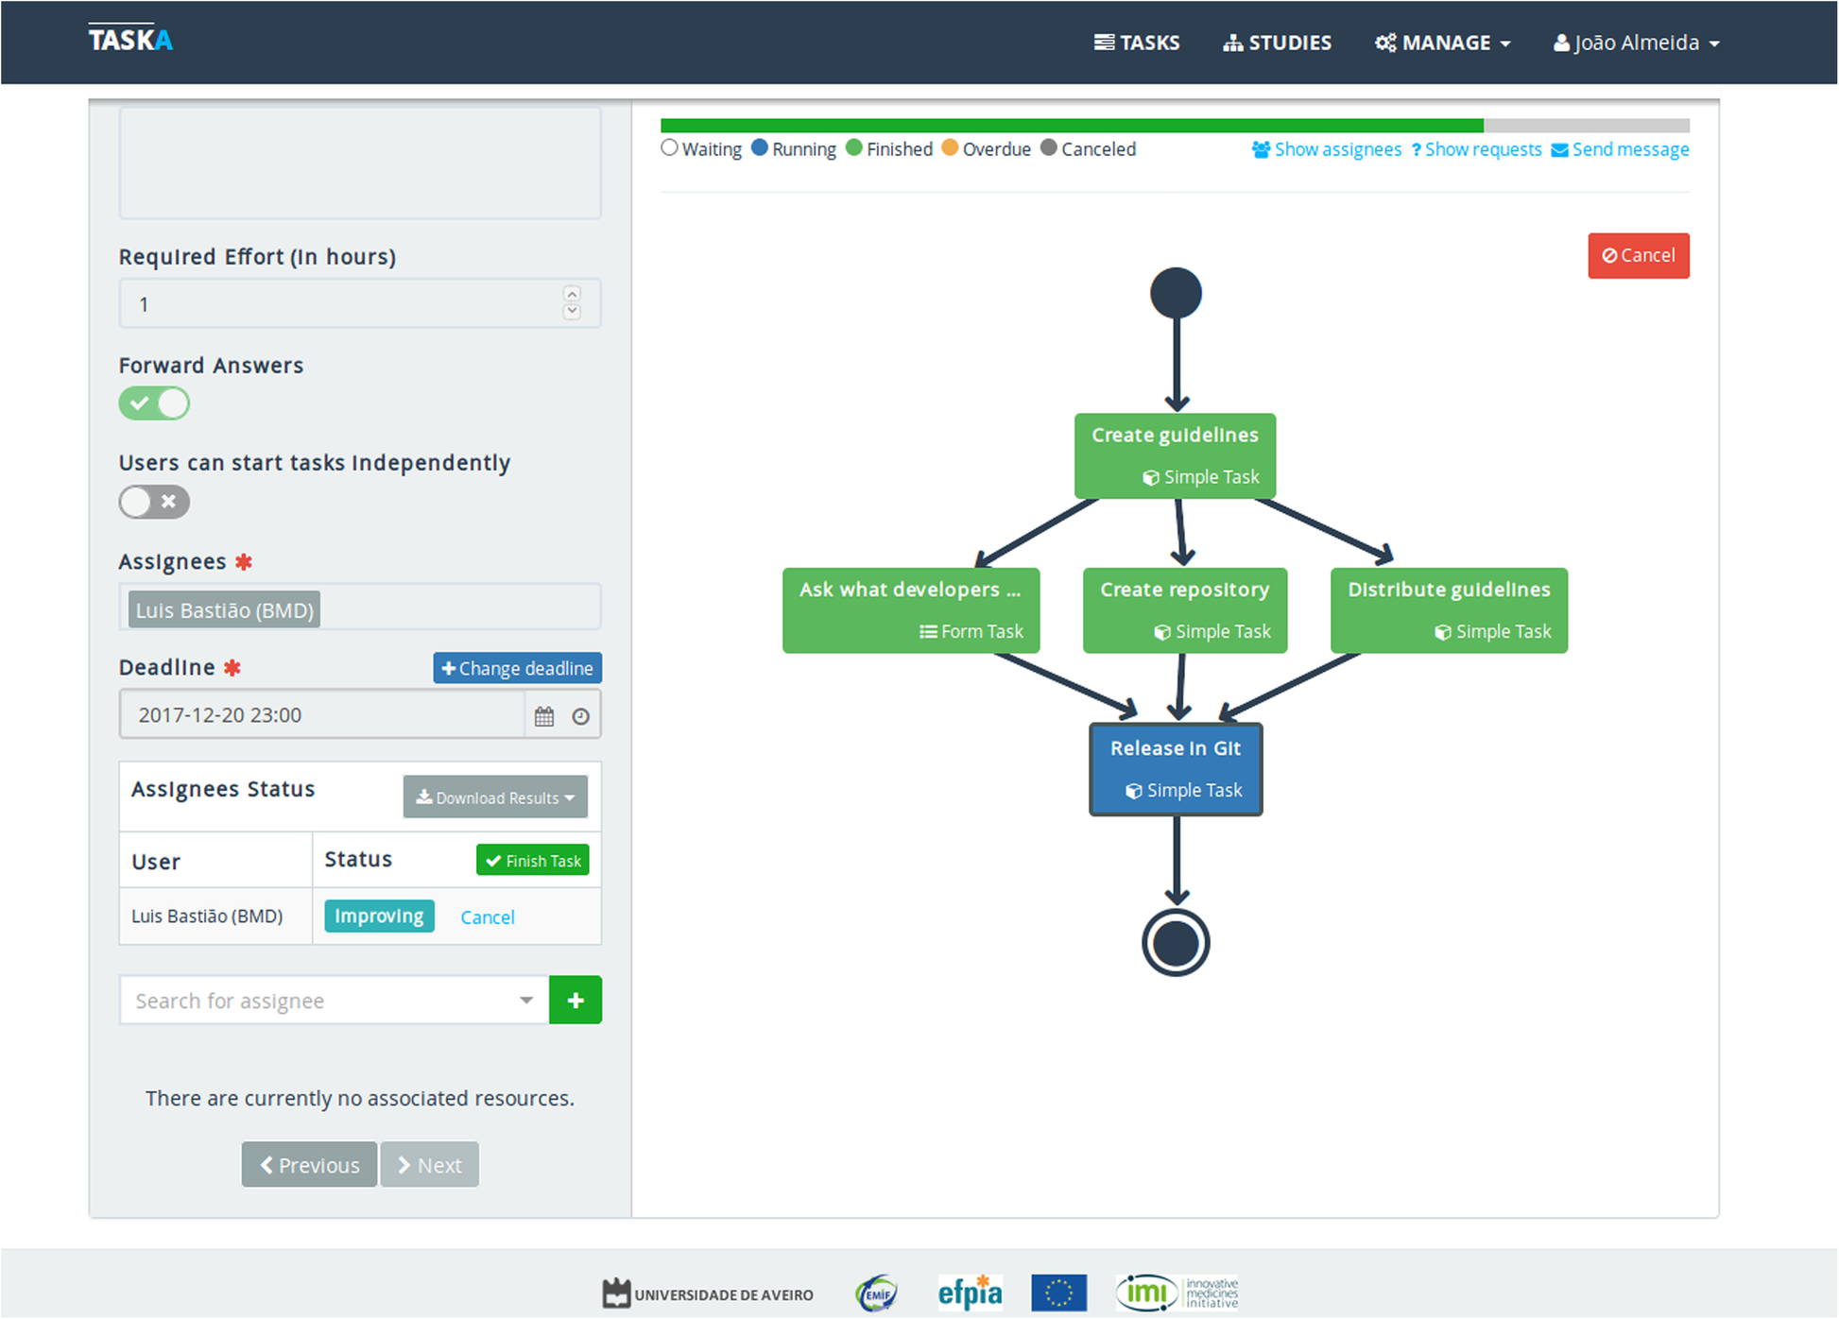Click the Luis Bastião (BMD) assignee tag
The height and width of the screenshot is (1319, 1839).
tap(224, 609)
